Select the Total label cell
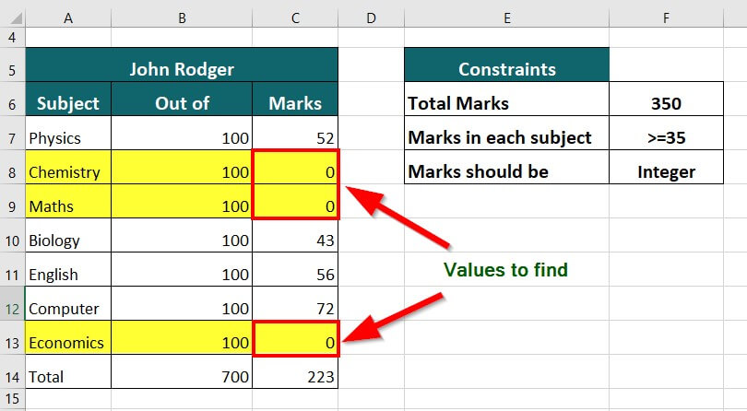This screenshot has height=411, width=747. (x=68, y=371)
